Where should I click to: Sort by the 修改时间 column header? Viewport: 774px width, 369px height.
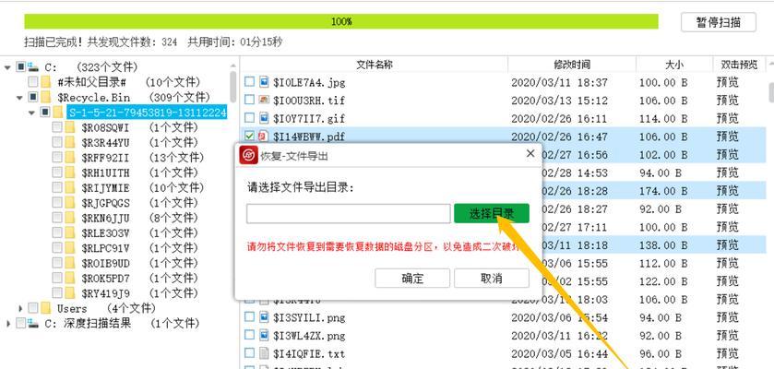click(572, 65)
